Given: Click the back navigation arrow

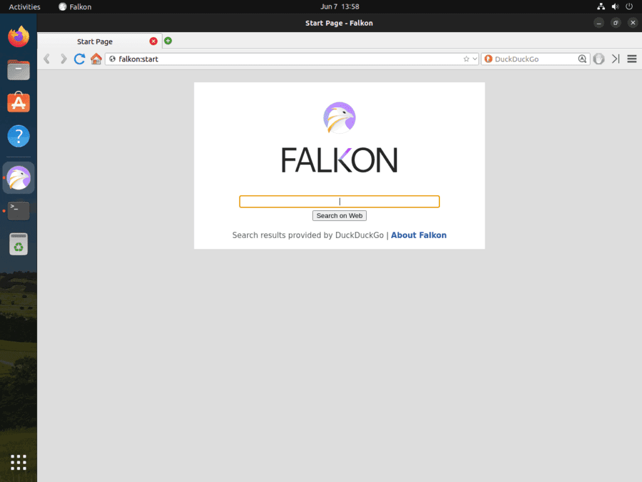Looking at the screenshot, I should (47, 58).
